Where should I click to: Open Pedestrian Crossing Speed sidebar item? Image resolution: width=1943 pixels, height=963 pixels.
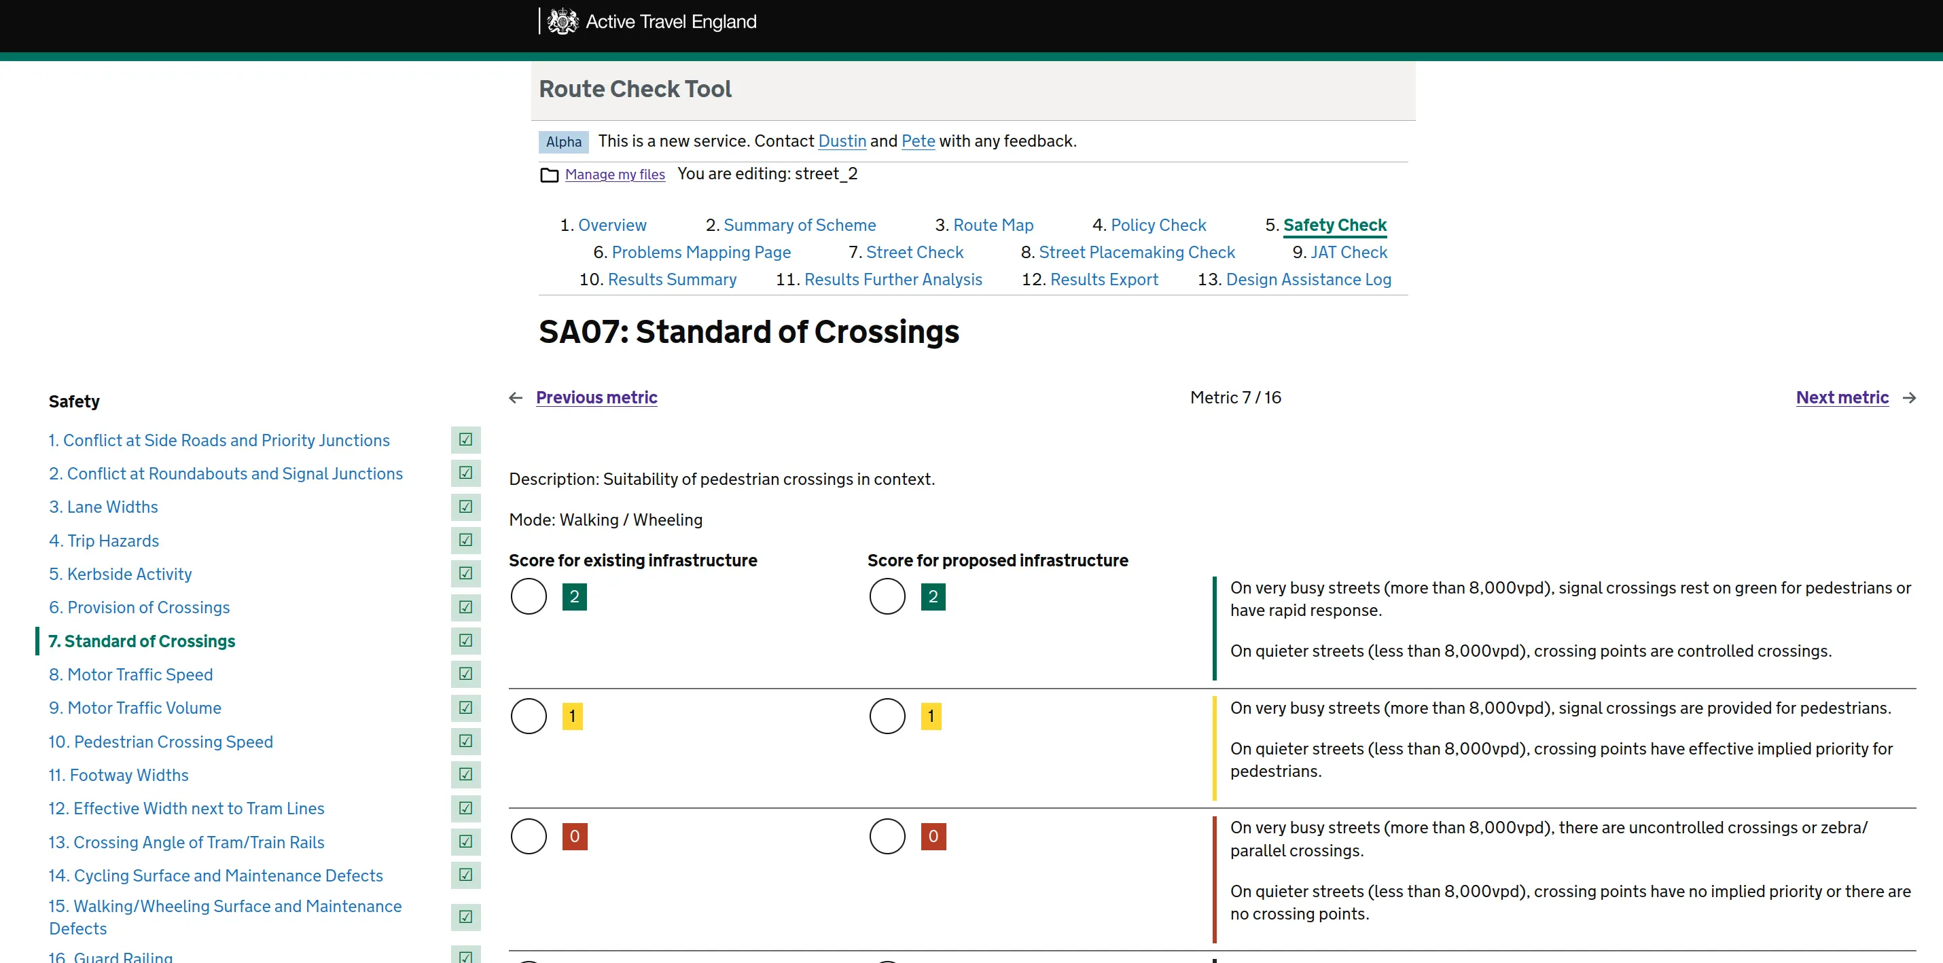tap(173, 742)
